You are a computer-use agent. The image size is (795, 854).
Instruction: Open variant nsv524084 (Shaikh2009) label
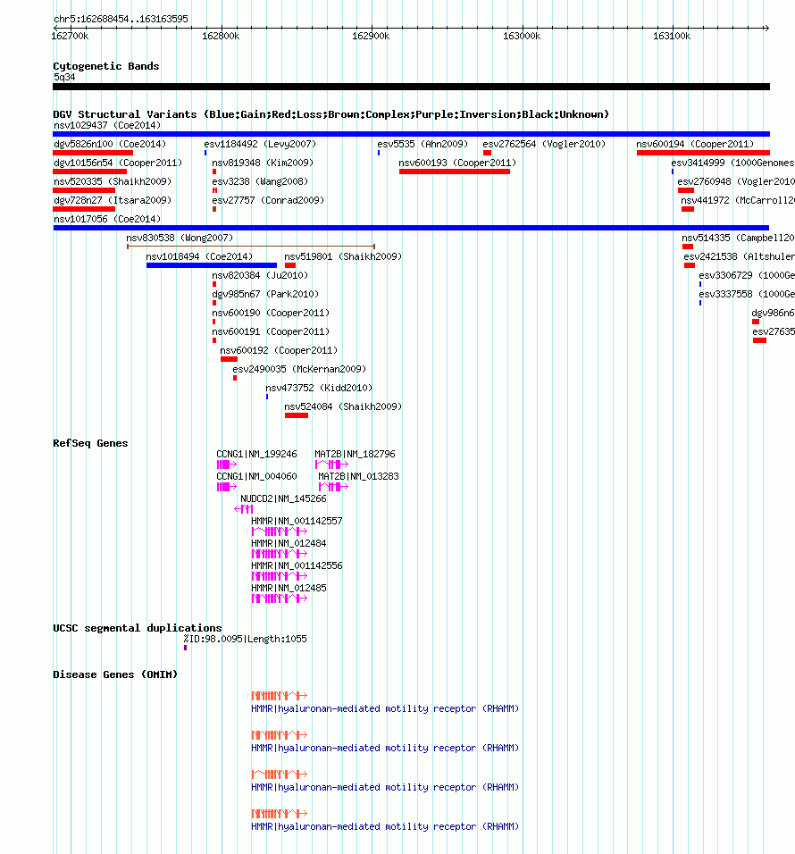pyautogui.click(x=343, y=406)
